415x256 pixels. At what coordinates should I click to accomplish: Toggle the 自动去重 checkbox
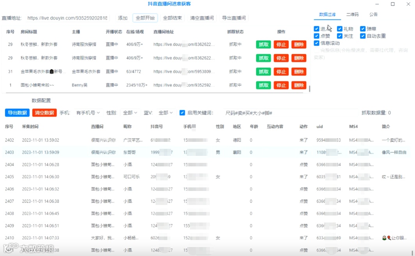pos(363,36)
